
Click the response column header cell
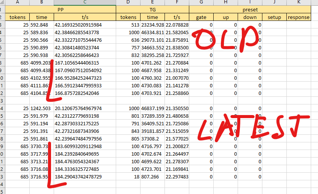(x=299, y=17)
